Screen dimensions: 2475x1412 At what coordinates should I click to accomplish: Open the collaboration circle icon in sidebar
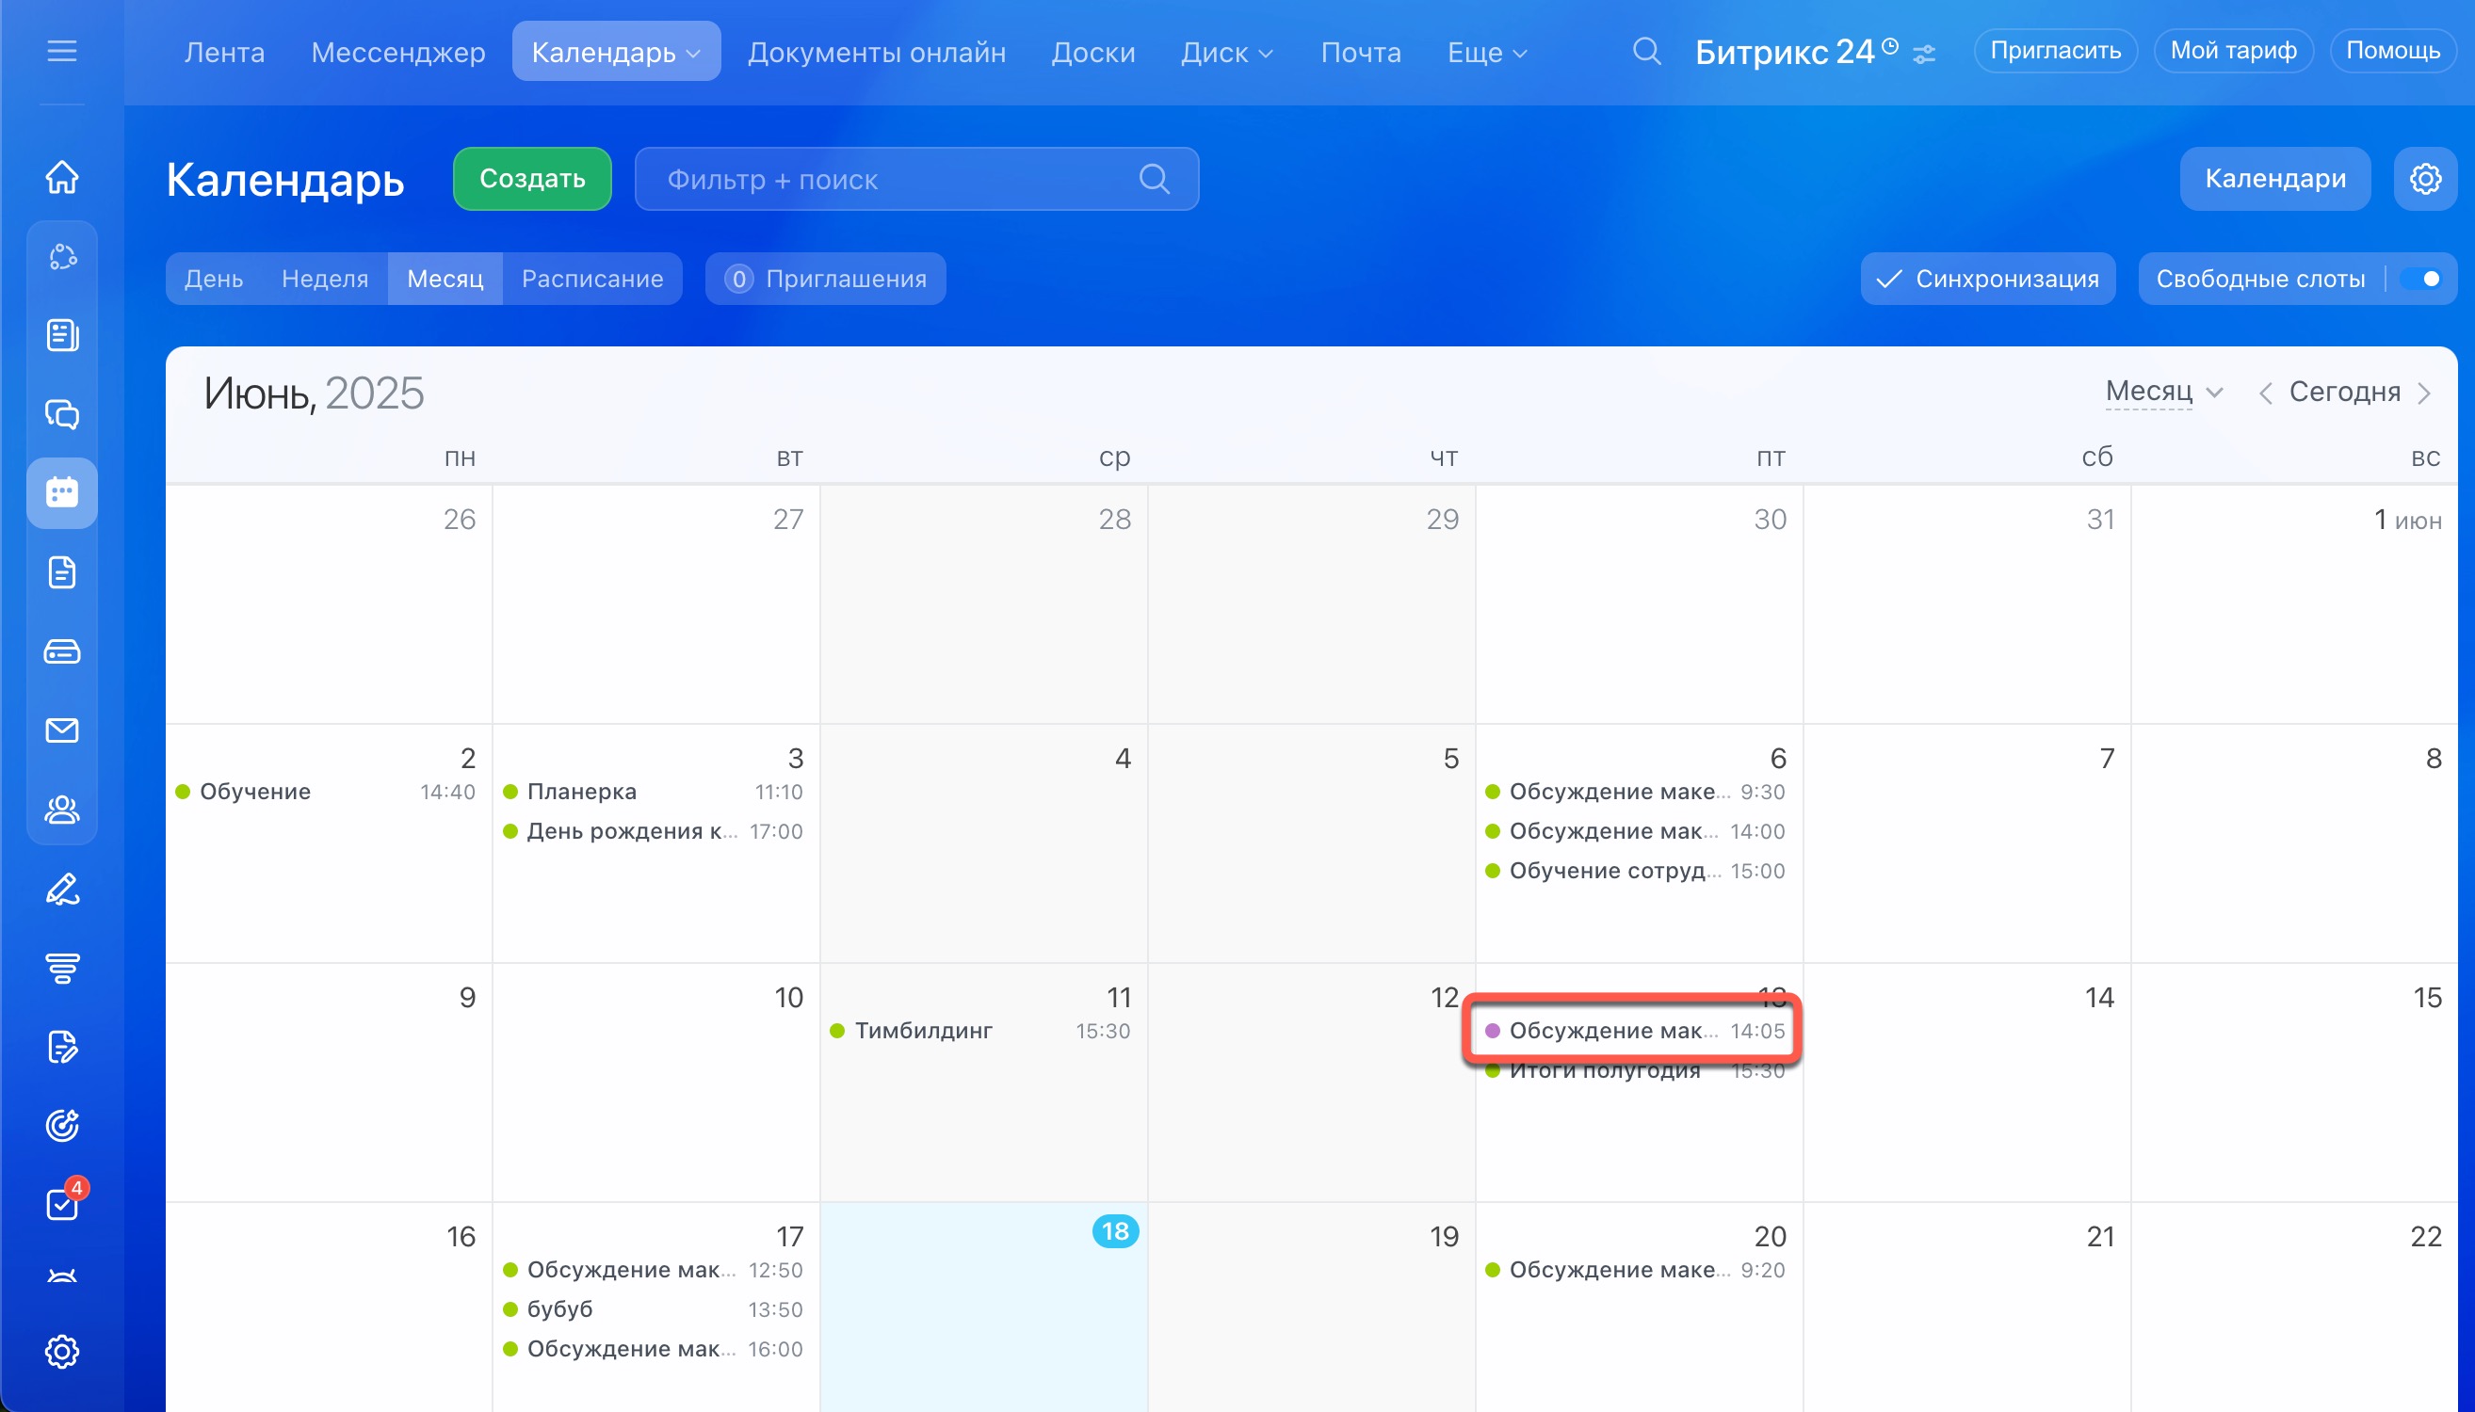(x=62, y=257)
